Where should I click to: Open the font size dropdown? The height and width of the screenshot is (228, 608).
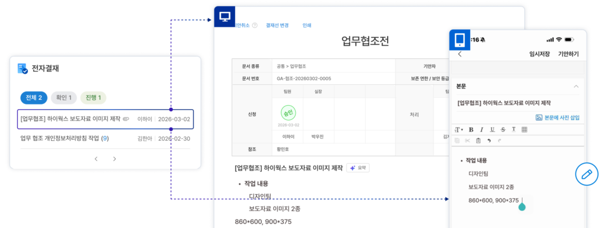click(x=459, y=129)
